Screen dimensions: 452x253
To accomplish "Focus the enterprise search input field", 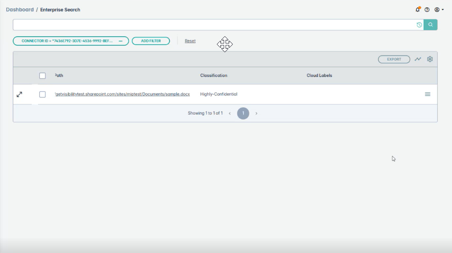I will click(213, 25).
